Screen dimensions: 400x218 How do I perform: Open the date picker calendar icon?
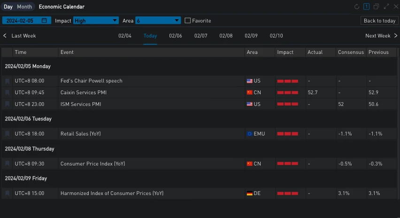(x=44, y=21)
